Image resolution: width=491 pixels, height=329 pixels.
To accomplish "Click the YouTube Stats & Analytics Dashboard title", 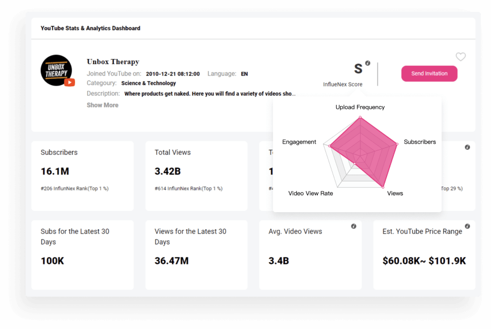I will [90, 28].
